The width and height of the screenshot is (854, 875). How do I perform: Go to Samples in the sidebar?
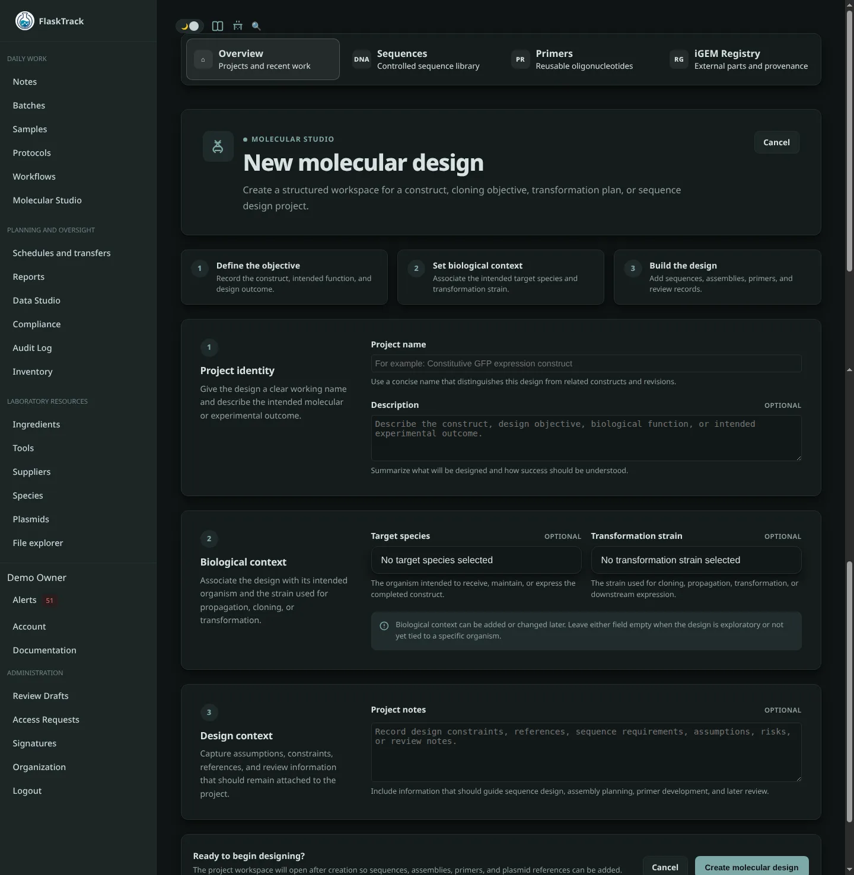30,129
